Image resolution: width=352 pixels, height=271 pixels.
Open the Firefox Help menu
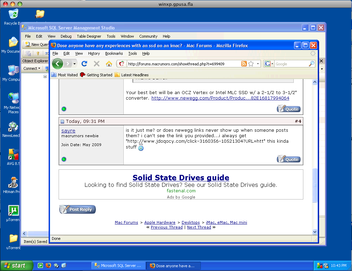[146, 53]
